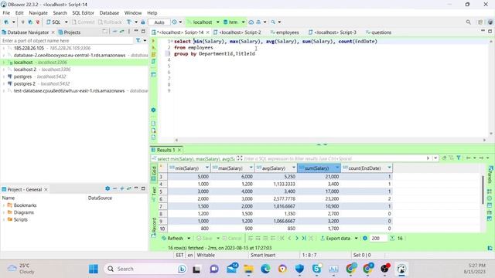
Task: Click the navigator filter funnel icon
Action: click(138, 40)
